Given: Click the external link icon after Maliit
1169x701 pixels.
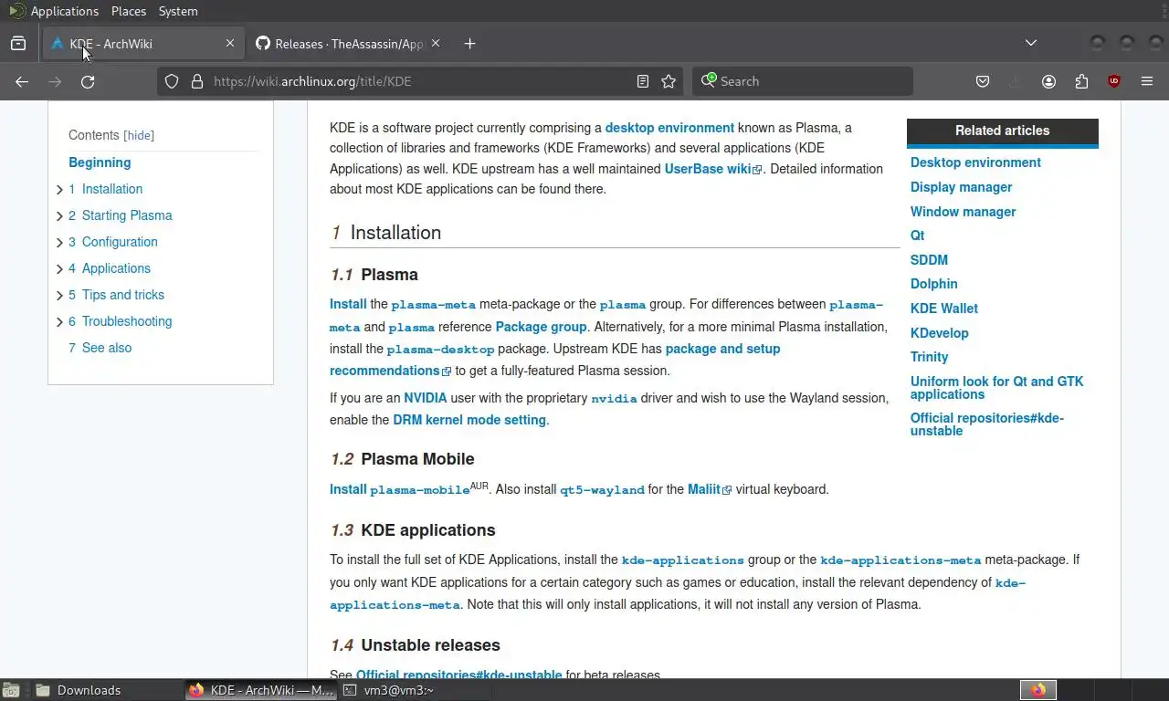Looking at the screenshot, I should coord(727,490).
